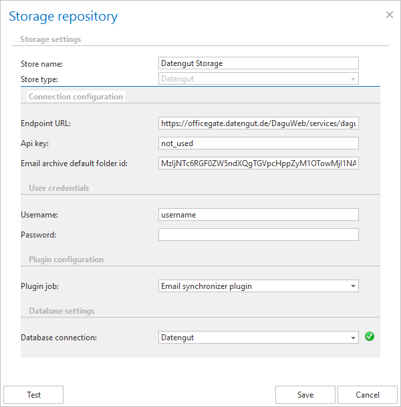Focus the Store name text field
The height and width of the screenshot is (407, 401).
pos(258,63)
